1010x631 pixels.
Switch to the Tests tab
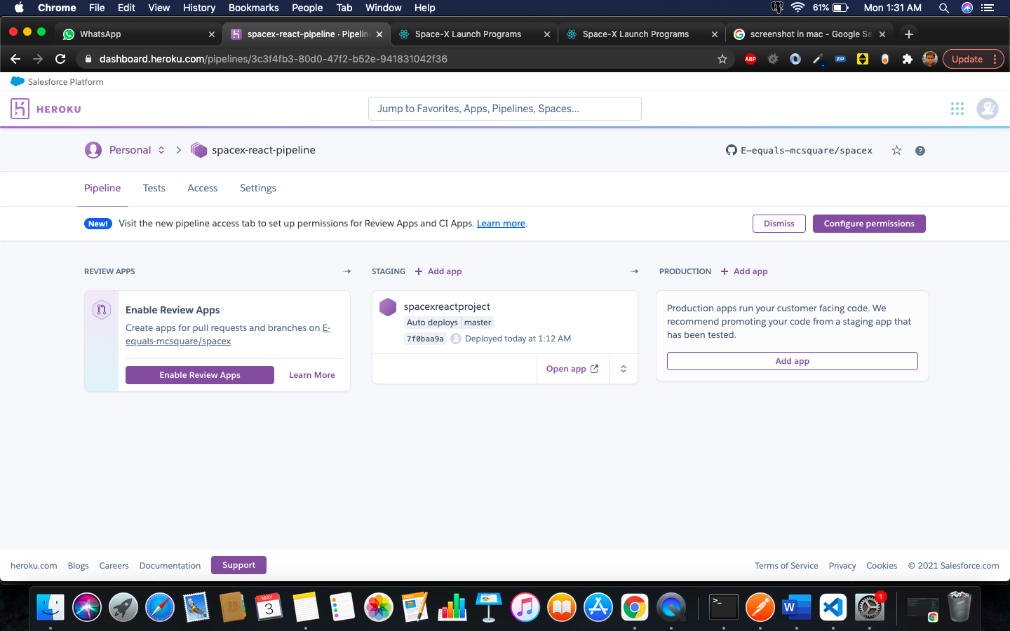[154, 188]
